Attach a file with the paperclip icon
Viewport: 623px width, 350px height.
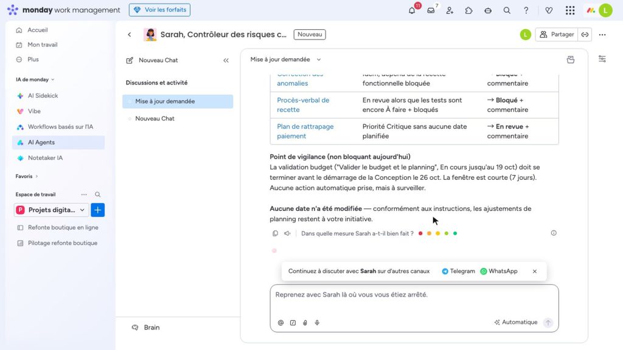pyautogui.click(x=305, y=323)
